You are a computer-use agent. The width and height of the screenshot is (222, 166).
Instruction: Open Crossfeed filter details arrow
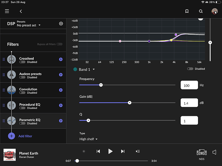pos(61,59)
